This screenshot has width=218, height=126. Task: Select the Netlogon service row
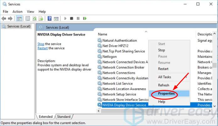110,56
